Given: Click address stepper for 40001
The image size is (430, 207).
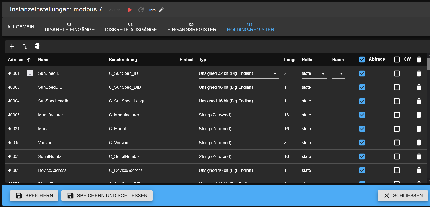Looking at the screenshot, I should tap(30, 73).
